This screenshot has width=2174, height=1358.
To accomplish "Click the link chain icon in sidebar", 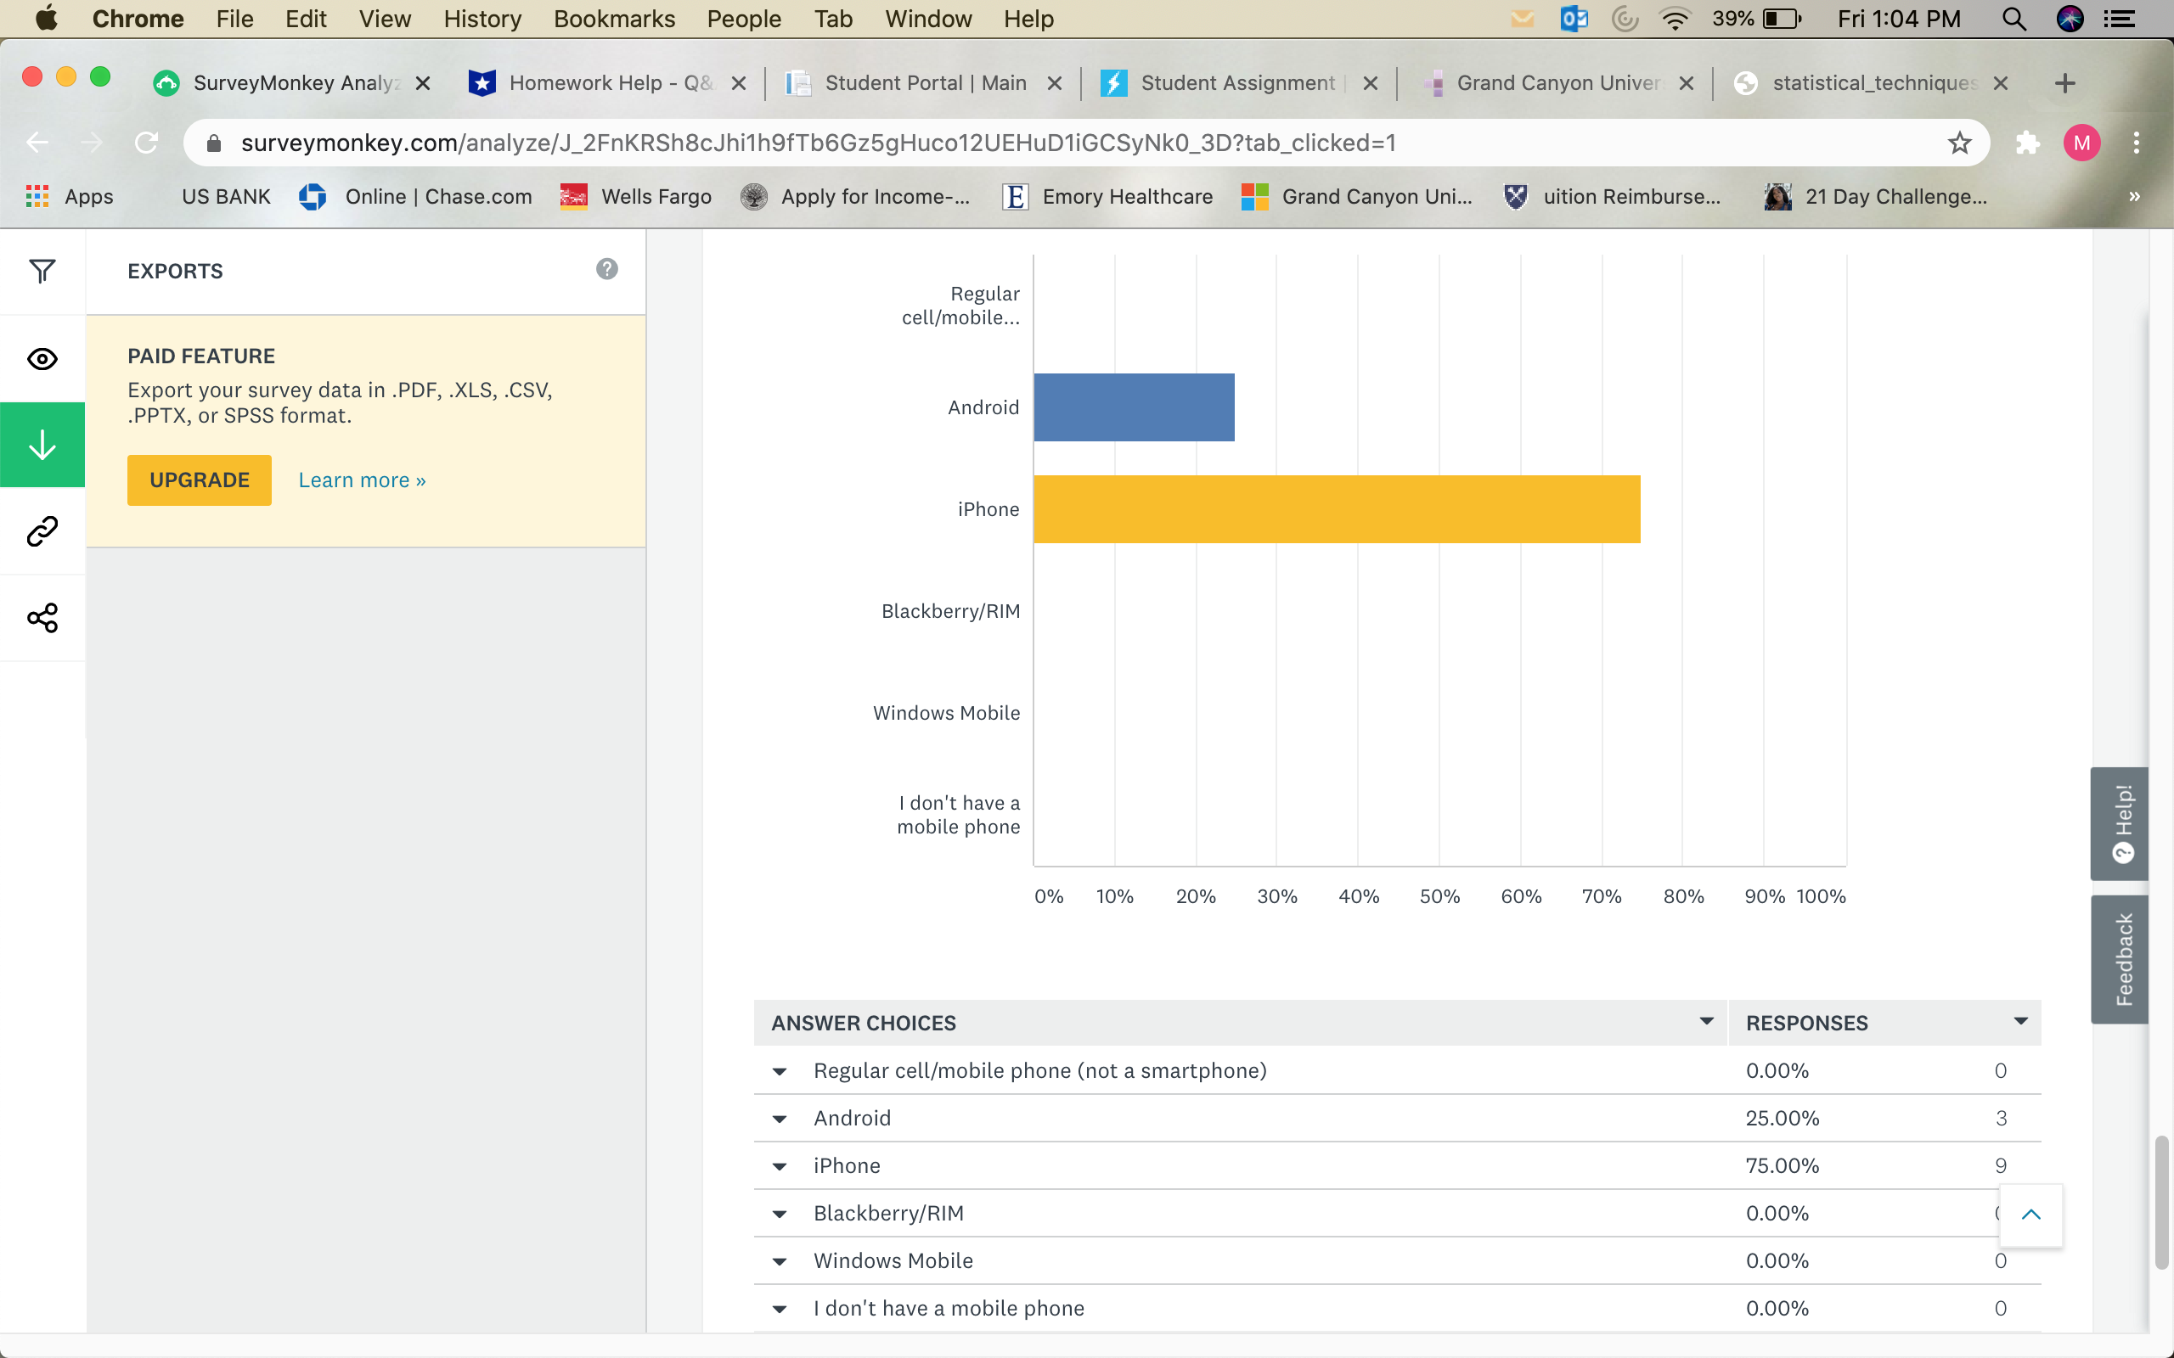I will click(42, 531).
